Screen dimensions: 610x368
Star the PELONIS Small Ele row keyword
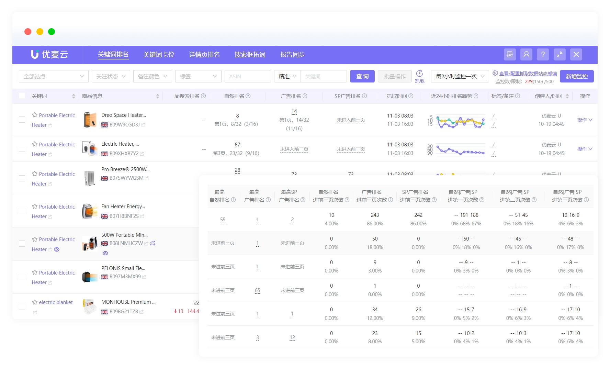click(35, 272)
